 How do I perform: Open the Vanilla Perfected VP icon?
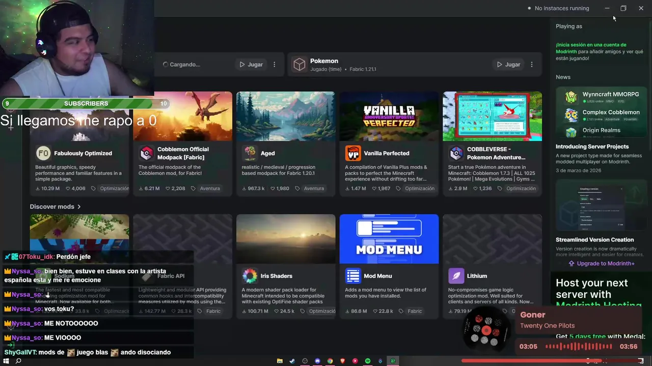point(353,153)
